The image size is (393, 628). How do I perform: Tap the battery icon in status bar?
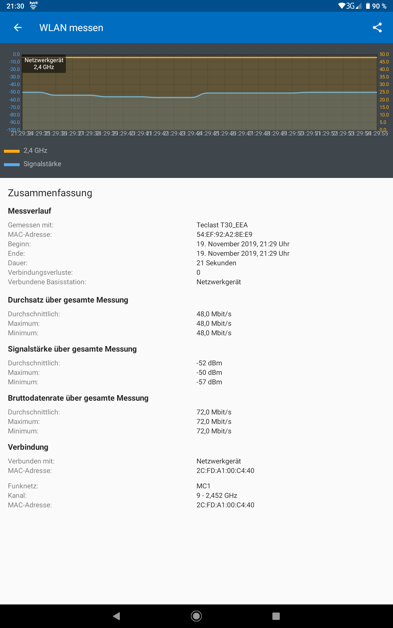tap(368, 6)
